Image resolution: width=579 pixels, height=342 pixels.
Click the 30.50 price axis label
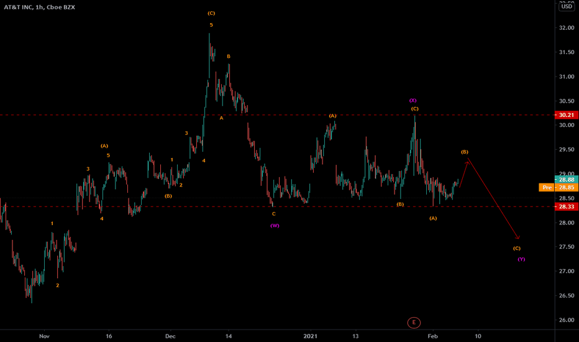point(567,101)
